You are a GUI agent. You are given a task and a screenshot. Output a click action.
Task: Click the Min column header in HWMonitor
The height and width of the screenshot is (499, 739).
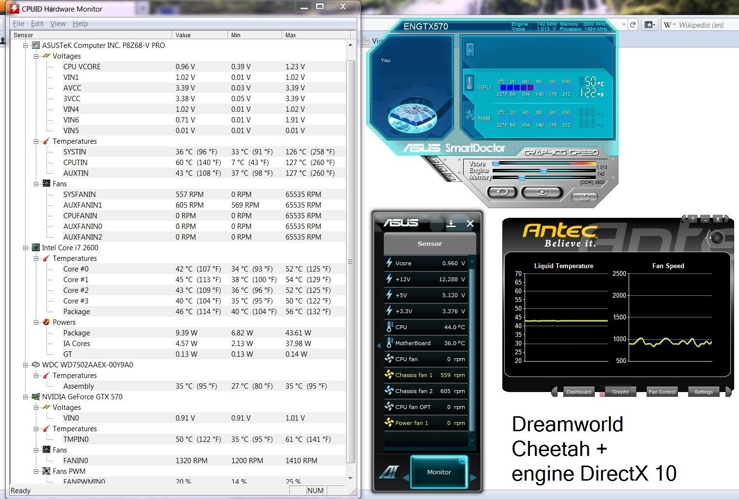(255, 35)
